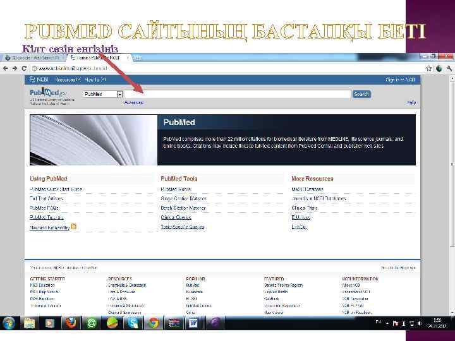
Task: Open the PubMed Tutorials link
Action: [46, 217]
